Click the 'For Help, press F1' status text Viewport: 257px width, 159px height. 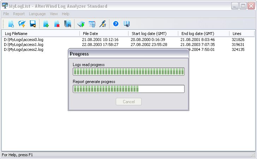point(17,155)
